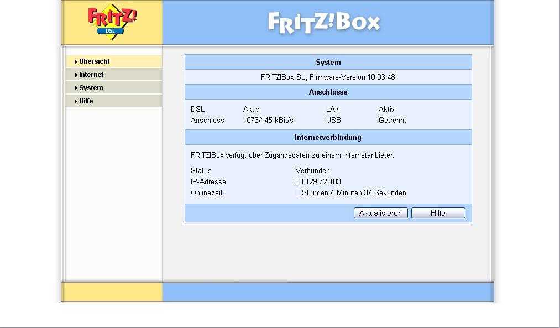The height and width of the screenshot is (328, 560).
Task: Click the System section header
Action: pos(328,62)
